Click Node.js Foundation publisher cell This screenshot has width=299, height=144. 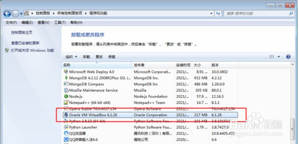(151, 97)
